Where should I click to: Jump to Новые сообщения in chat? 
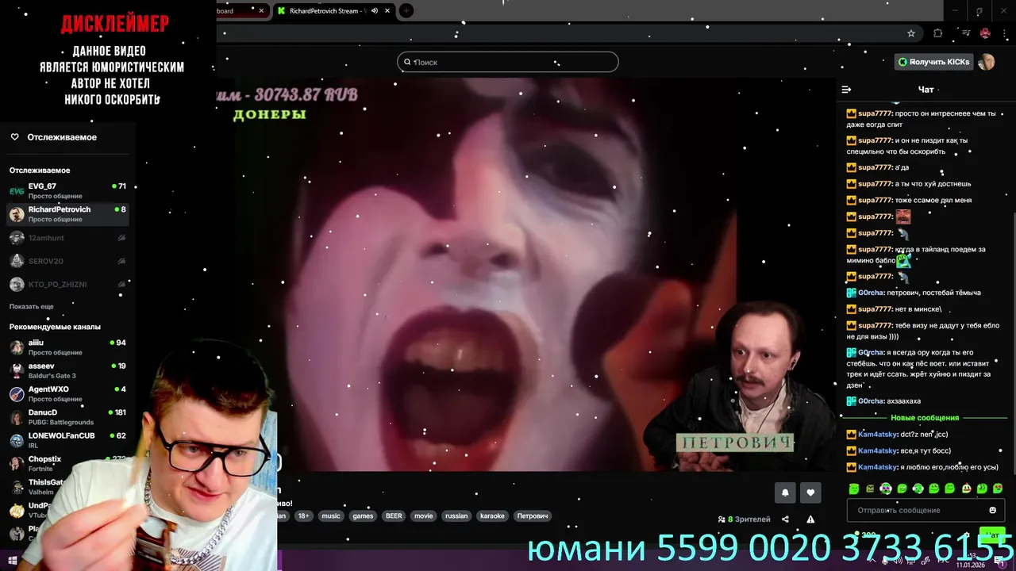point(925,418)
